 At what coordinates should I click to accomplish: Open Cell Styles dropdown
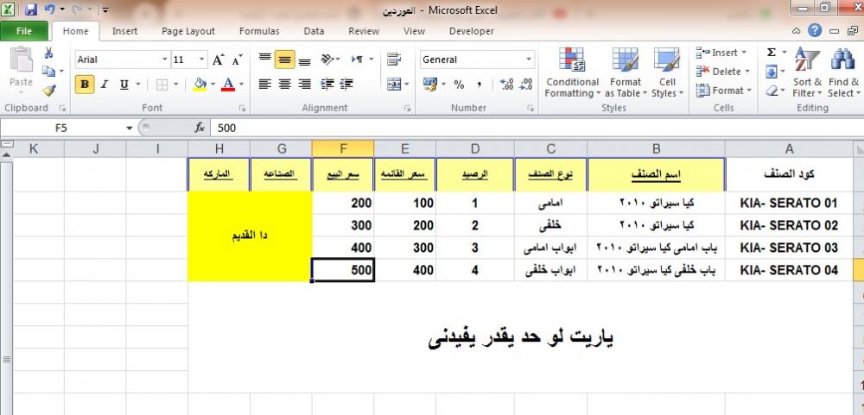pyautogui.click(x=667, y=73)
